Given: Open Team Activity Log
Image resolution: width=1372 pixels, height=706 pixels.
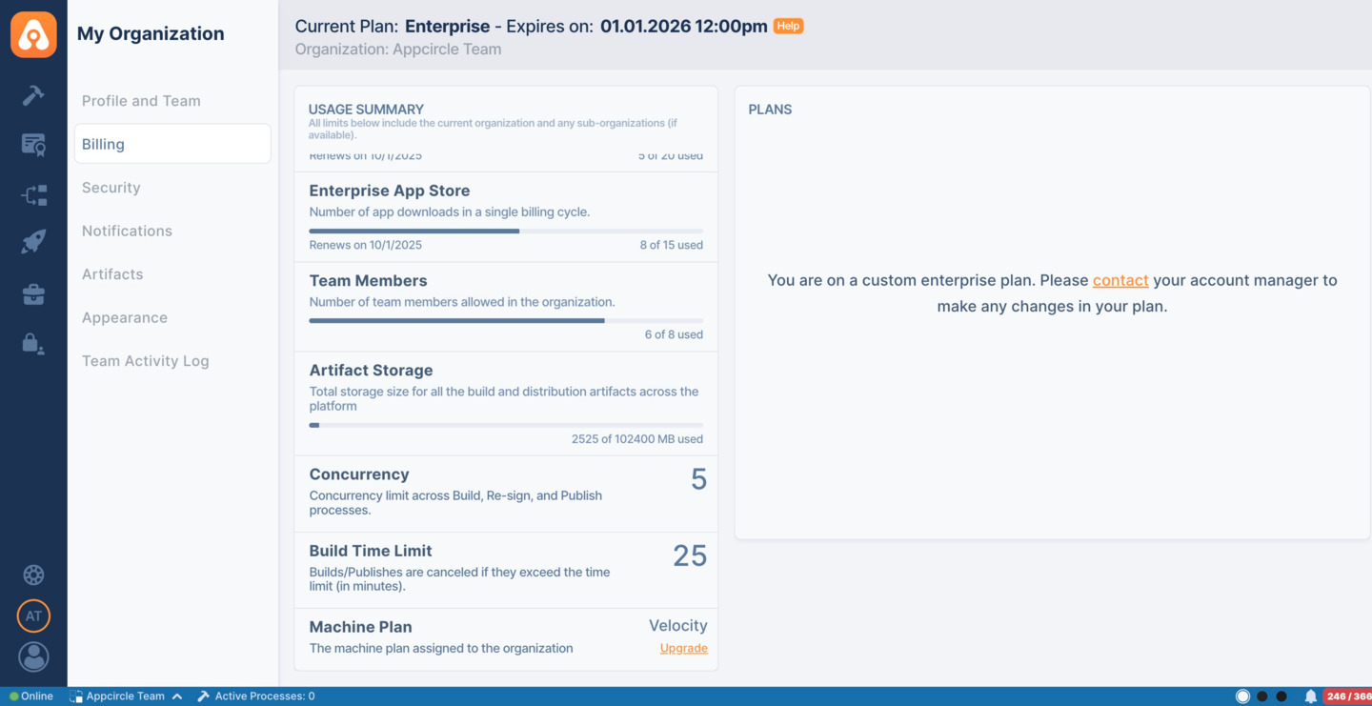Looking at the screenshot, I should (145, 361).
